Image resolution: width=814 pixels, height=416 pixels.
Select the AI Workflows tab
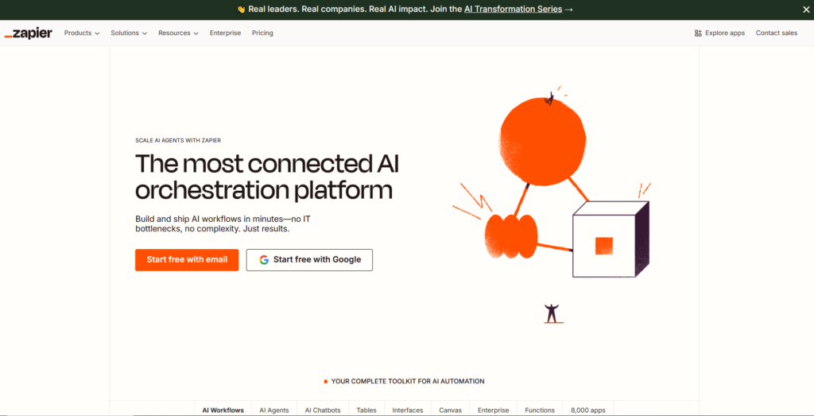click(223, 410)
